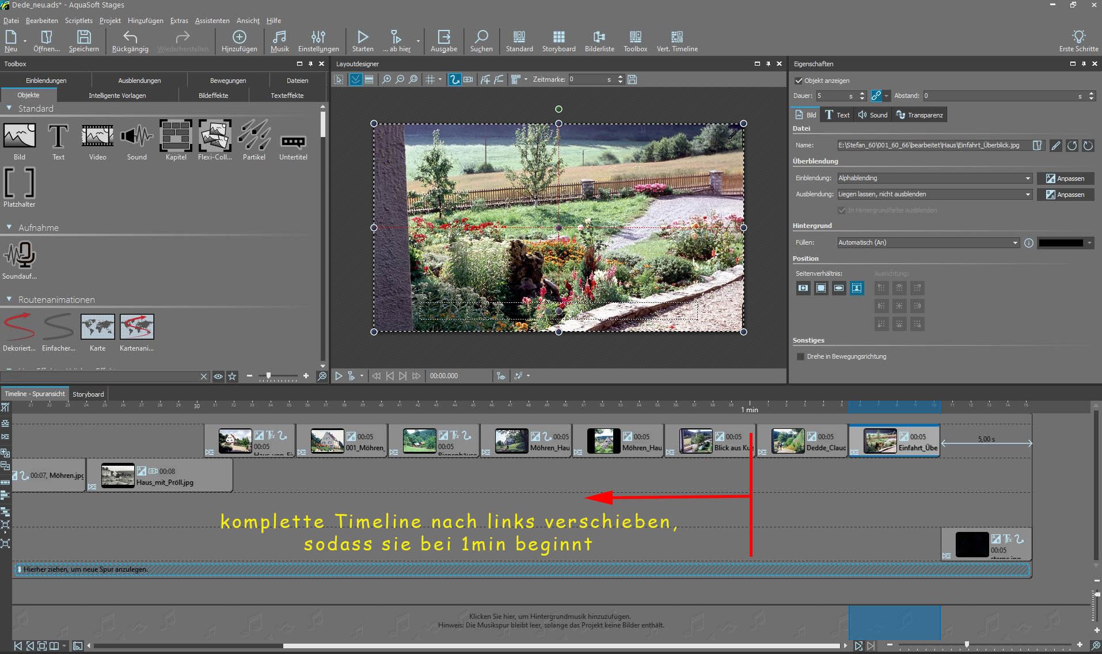Open the Scriptlets menu
Screen dimensions: 1102x654
point(78,21)
